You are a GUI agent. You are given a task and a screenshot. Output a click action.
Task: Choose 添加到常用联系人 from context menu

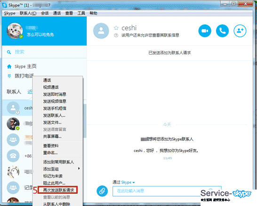tap(58, 162)
